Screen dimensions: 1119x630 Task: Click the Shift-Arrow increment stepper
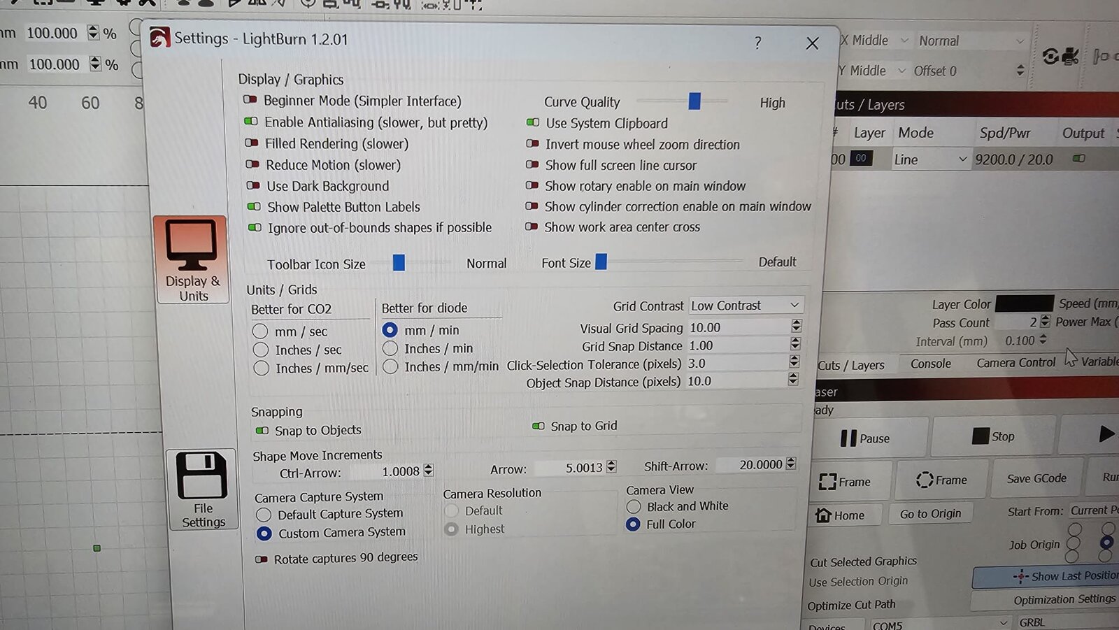click(x=791, y=464)
